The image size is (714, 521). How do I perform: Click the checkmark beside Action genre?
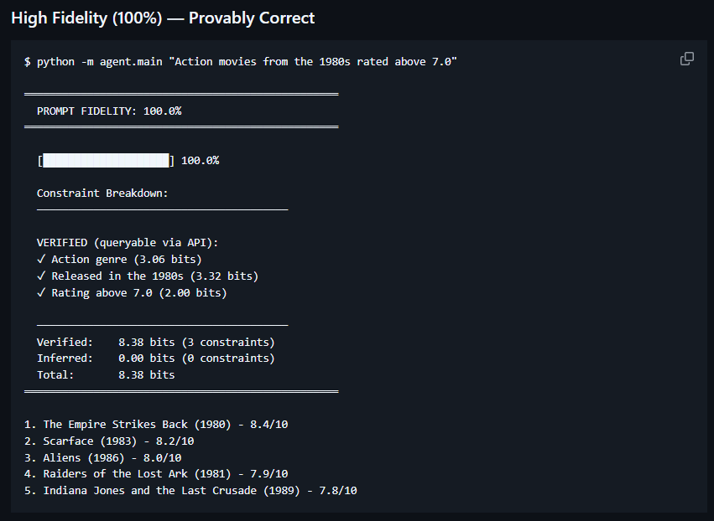[41, 260]
